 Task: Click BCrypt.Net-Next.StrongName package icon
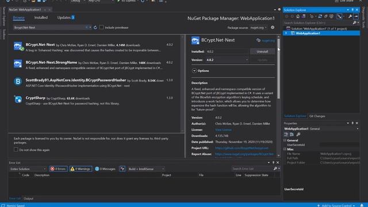click(x=18, y=64)
